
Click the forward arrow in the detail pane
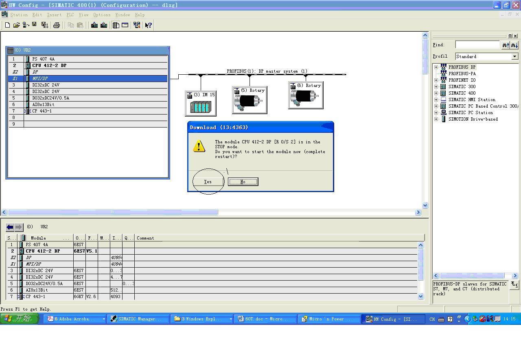tap(19, 227)
